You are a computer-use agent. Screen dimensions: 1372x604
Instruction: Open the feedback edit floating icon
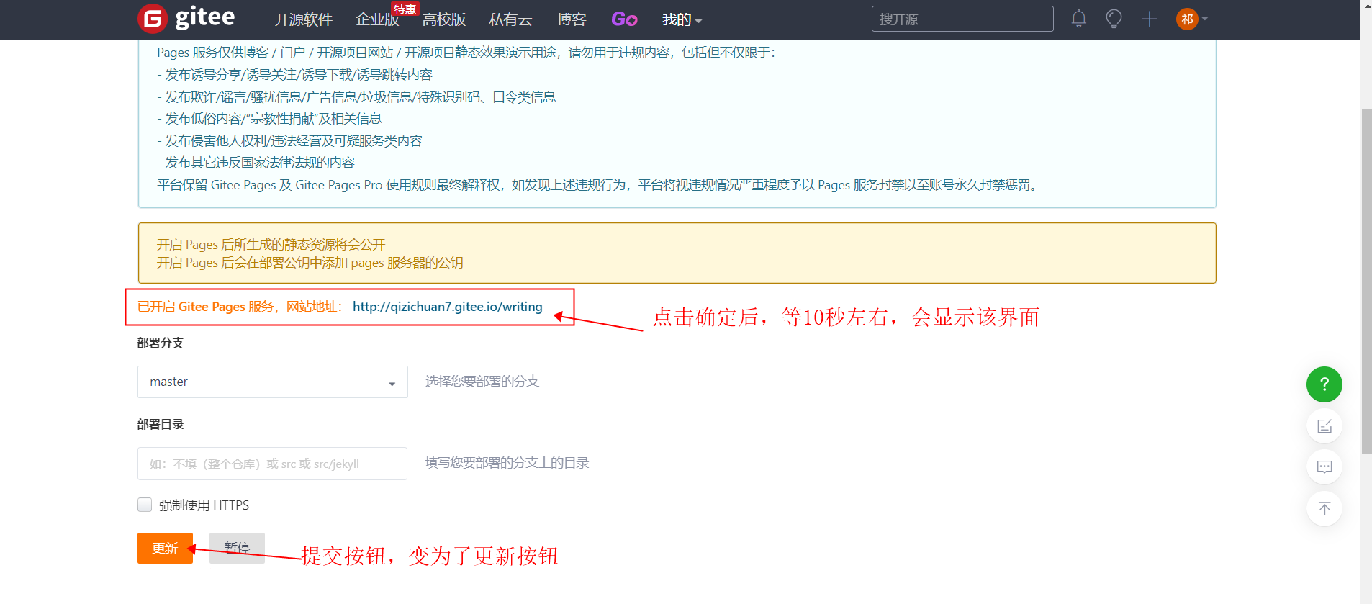(x=1324, y=425)
